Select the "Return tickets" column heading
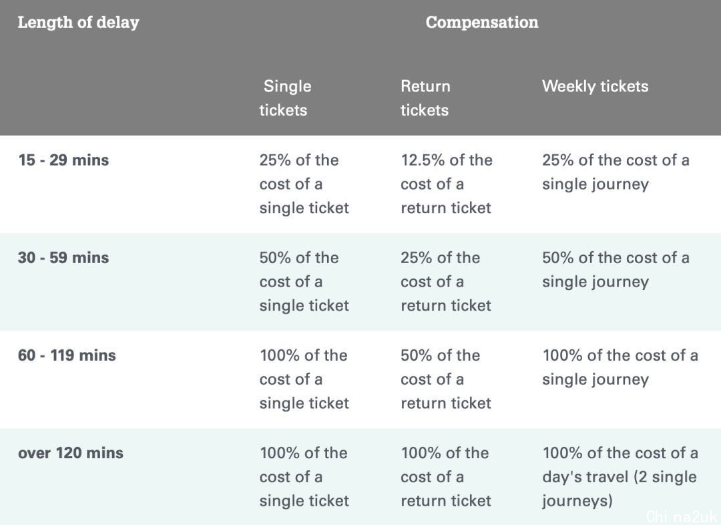This screenshot has width=721, height=525. pyautogui.click(x=425, y=98)
